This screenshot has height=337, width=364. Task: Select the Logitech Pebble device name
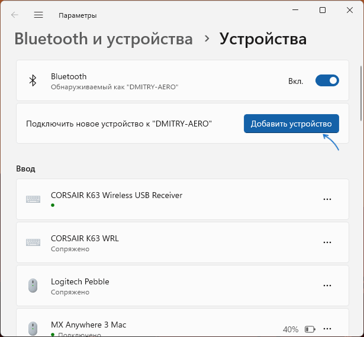coord(80,281)
